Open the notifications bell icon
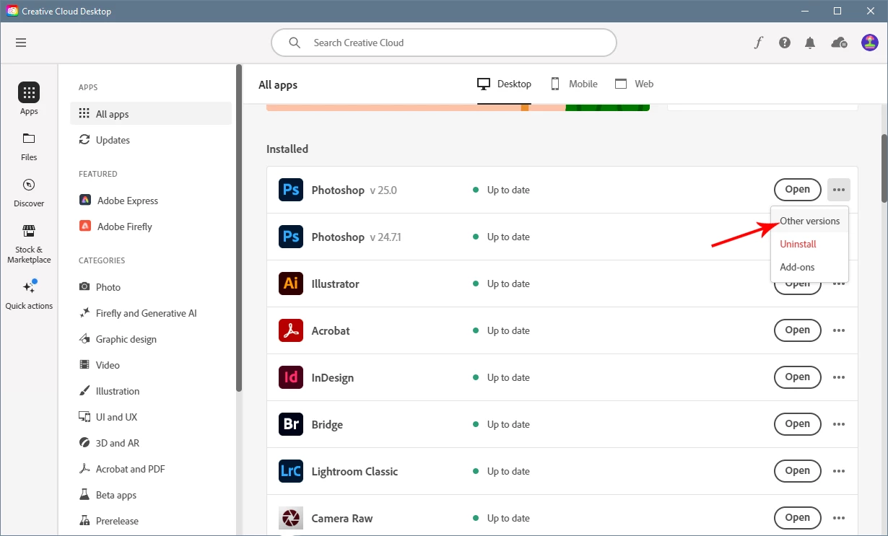 pyautogui.click(x=810, y=43)
